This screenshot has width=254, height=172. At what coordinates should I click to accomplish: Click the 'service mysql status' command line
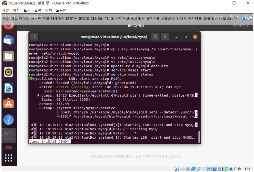pyautogui.click(x=132, y=75)
